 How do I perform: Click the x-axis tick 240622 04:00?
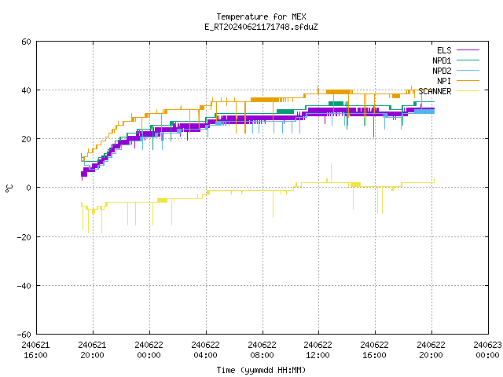[205, 350]
